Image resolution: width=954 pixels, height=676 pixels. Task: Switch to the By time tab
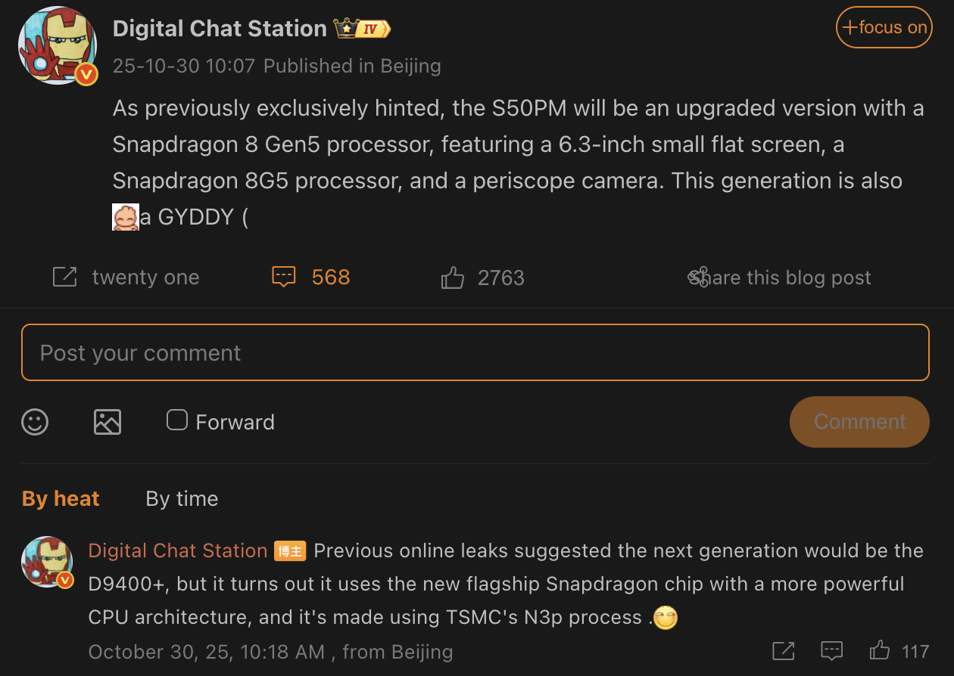pos(182,499)
